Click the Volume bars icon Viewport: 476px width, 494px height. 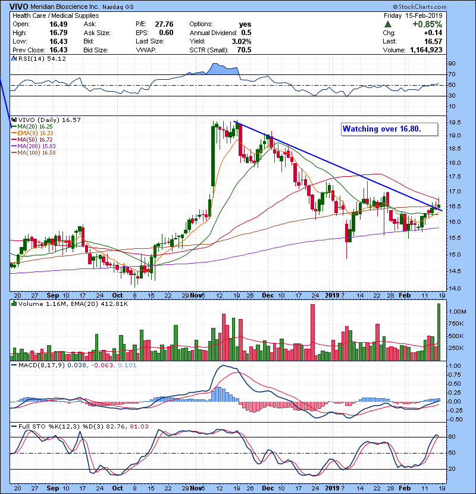(x=14, y=304)
